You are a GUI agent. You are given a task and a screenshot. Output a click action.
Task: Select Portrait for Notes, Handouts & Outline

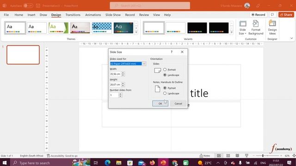pyautogui.click(x=165, y=88)
